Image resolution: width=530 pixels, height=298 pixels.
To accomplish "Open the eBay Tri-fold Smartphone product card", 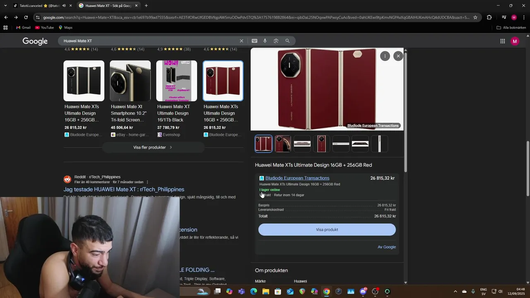I will 130,99.
